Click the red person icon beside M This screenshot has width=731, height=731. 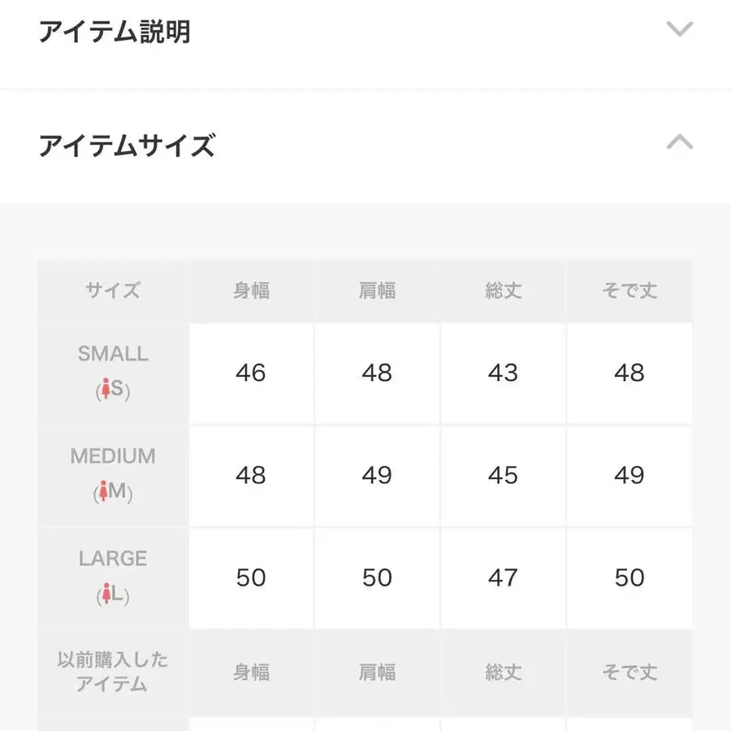pos(103,492)
